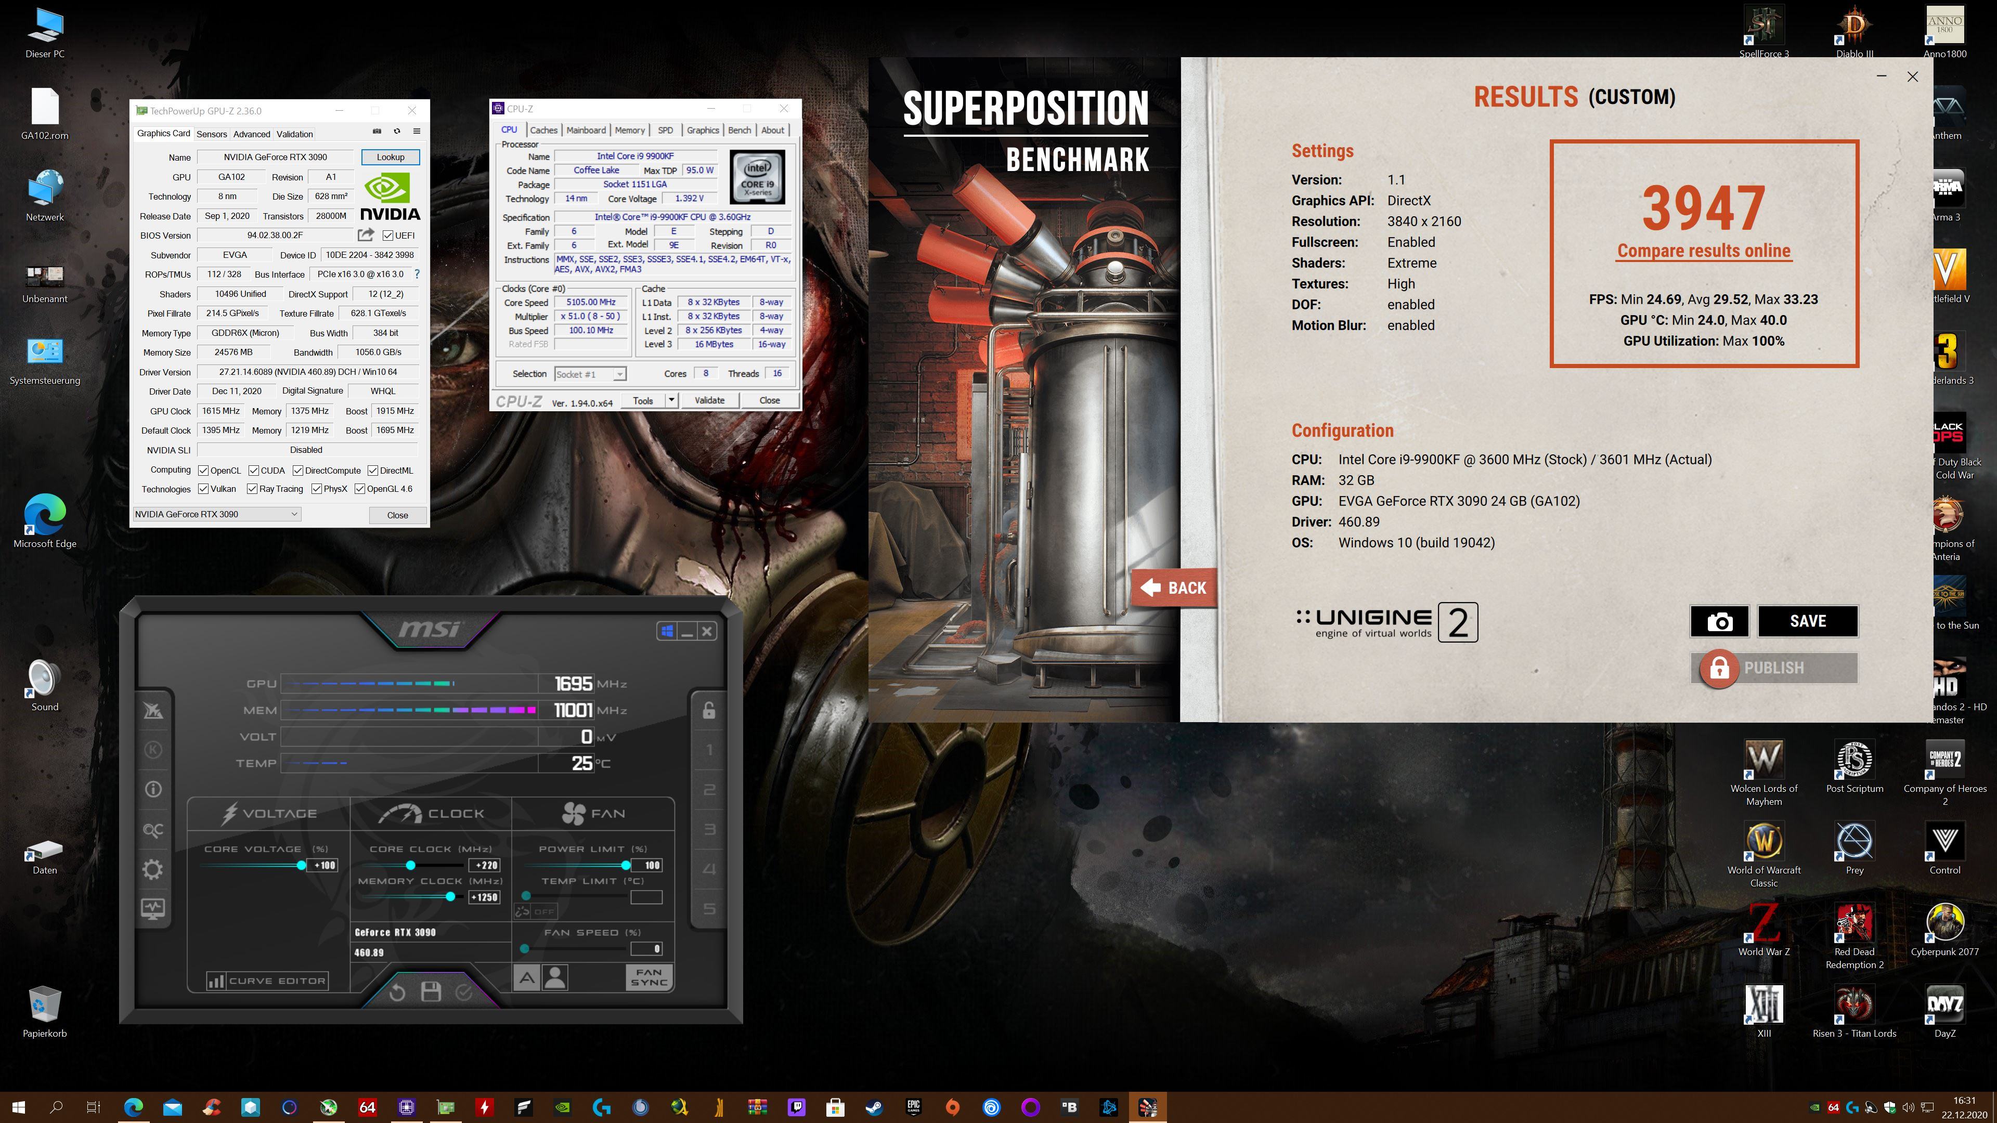The image size is (1997, 1123).
Task: Click the PUBLISH button with lock
Action: click(1774, 667)
